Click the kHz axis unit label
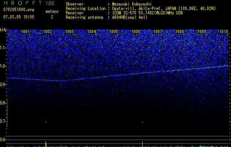This screenshot has width=231, height=147. pyautogui.click(x=3, y=30)
